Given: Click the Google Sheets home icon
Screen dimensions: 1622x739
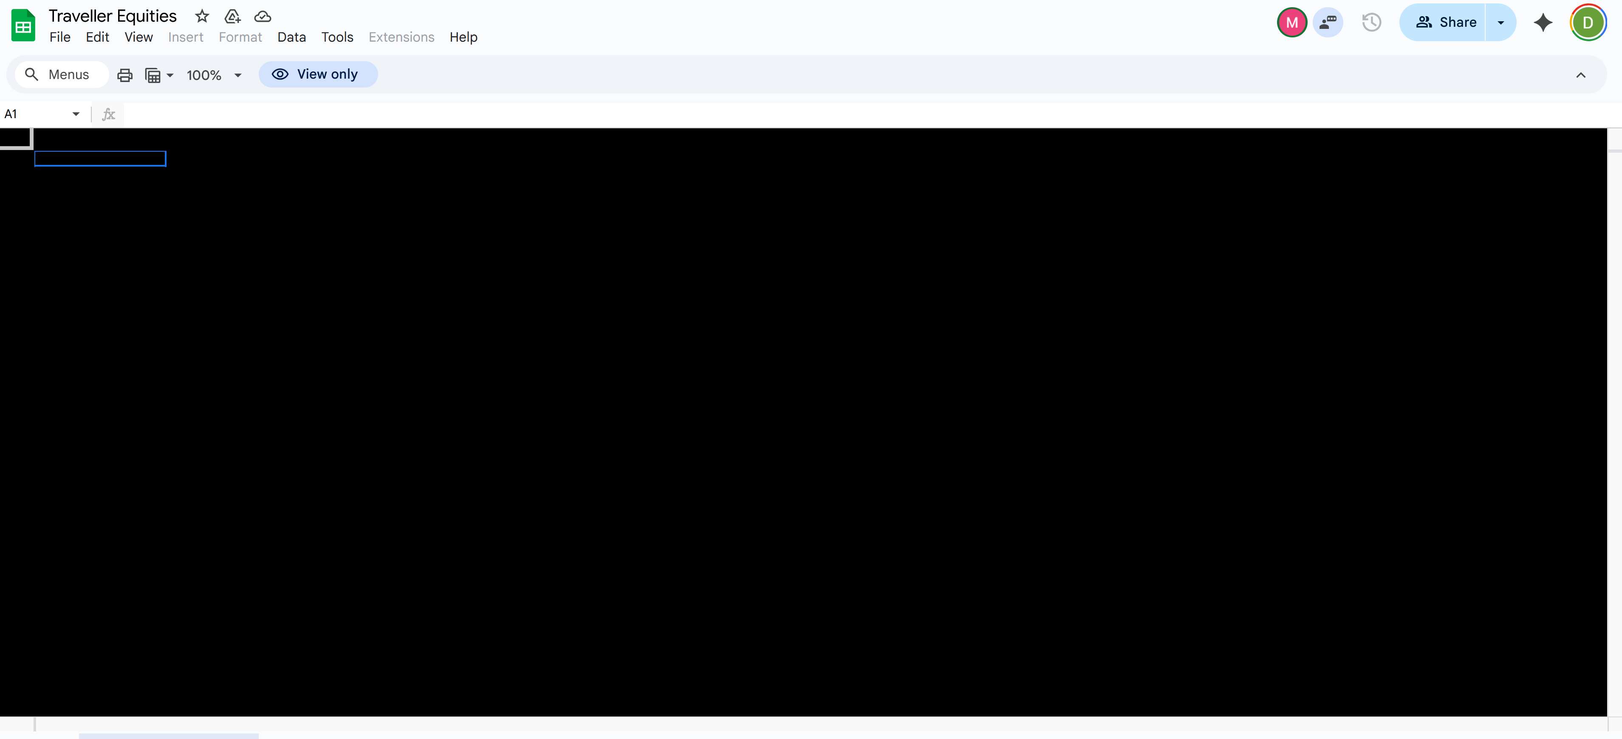Looking at the screenshot, I should click(x=23, y=25).
